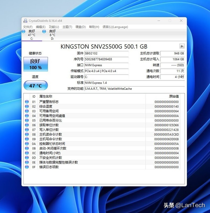
Task: Open the 主题(T) menu
Action: (66, 27)
